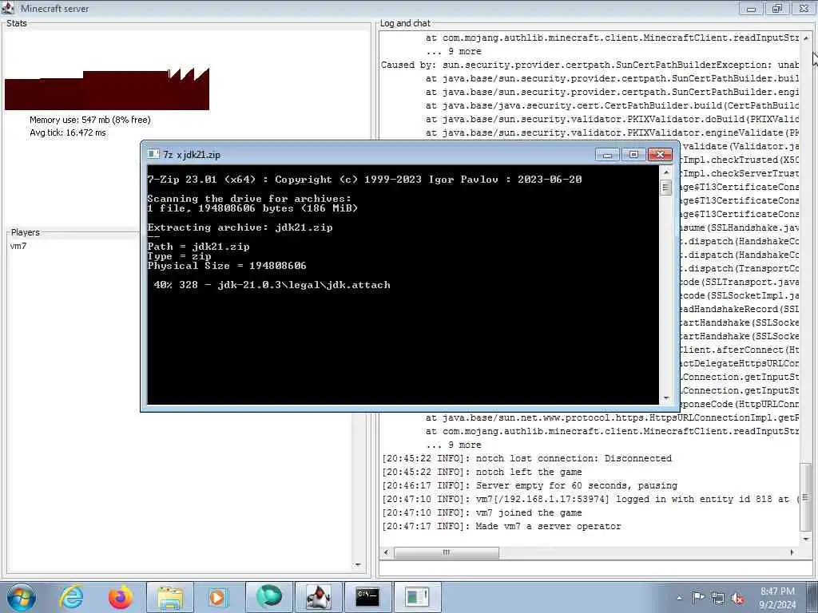Click the memory usage graph
Image resolution: width=818 pixels, height=613 pixels.
click(x=107, y=89)
